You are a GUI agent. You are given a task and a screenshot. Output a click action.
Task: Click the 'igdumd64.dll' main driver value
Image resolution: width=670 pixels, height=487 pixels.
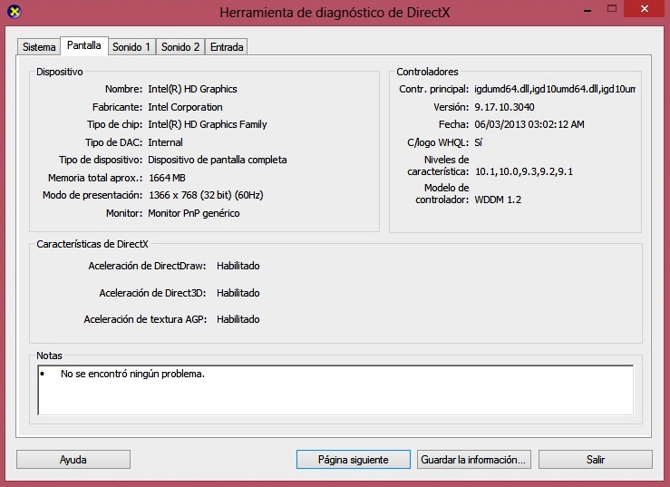click(555, 89)
